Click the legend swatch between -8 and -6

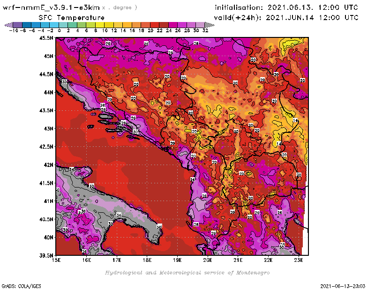tap(27, 25)
